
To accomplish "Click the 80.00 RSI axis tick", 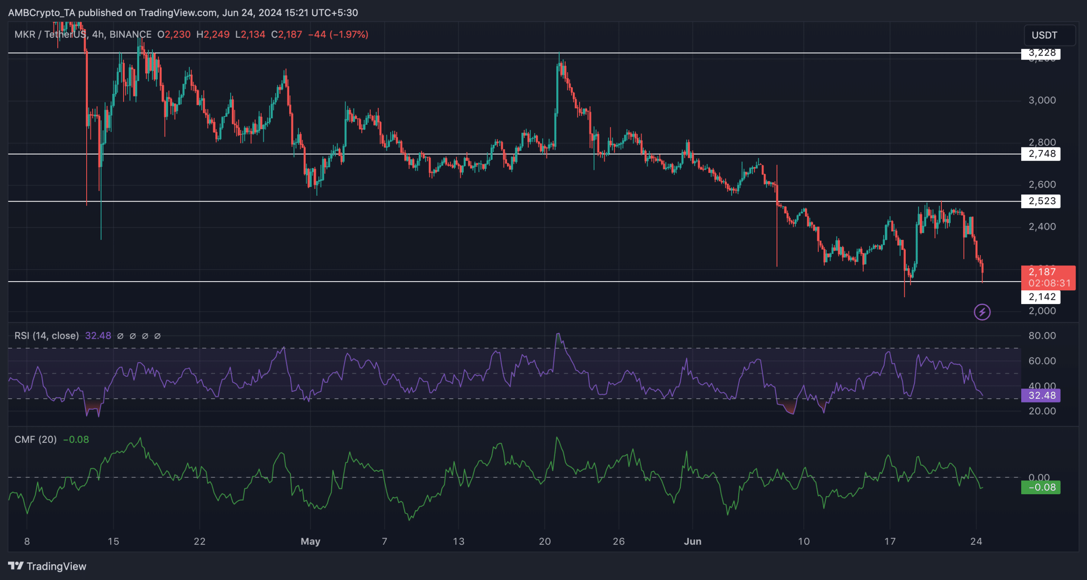I will click(x=1042, y=336).
